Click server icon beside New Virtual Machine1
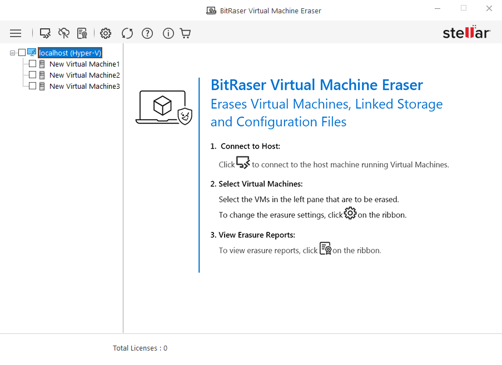The width and height of the screenshot is (502, 365). pos(42,64)
